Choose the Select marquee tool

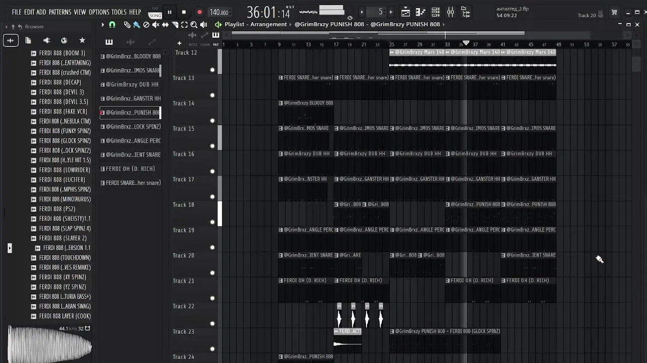point(184,24)
